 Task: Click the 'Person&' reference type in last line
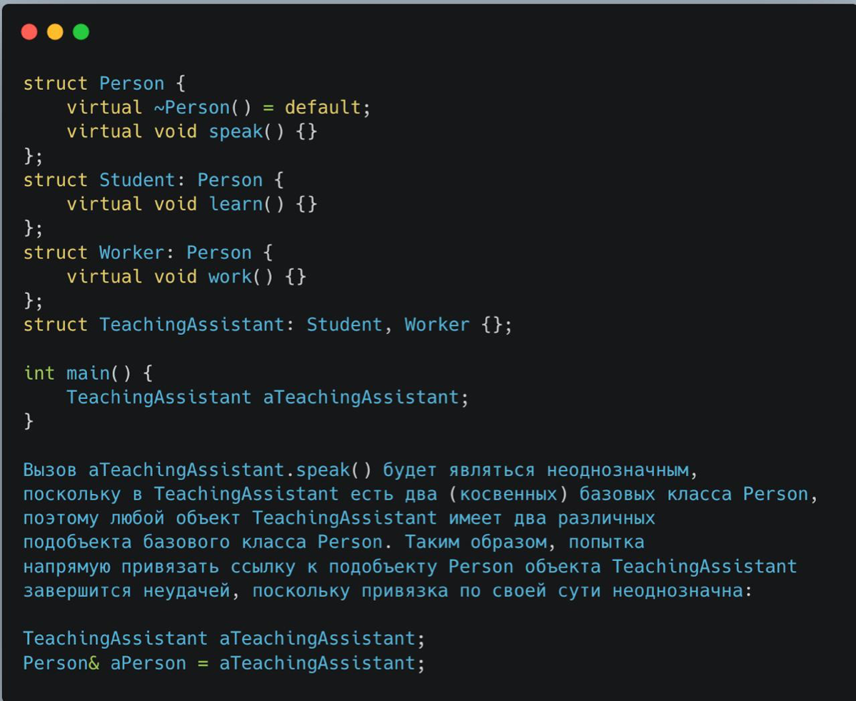[x=61, y=663]
